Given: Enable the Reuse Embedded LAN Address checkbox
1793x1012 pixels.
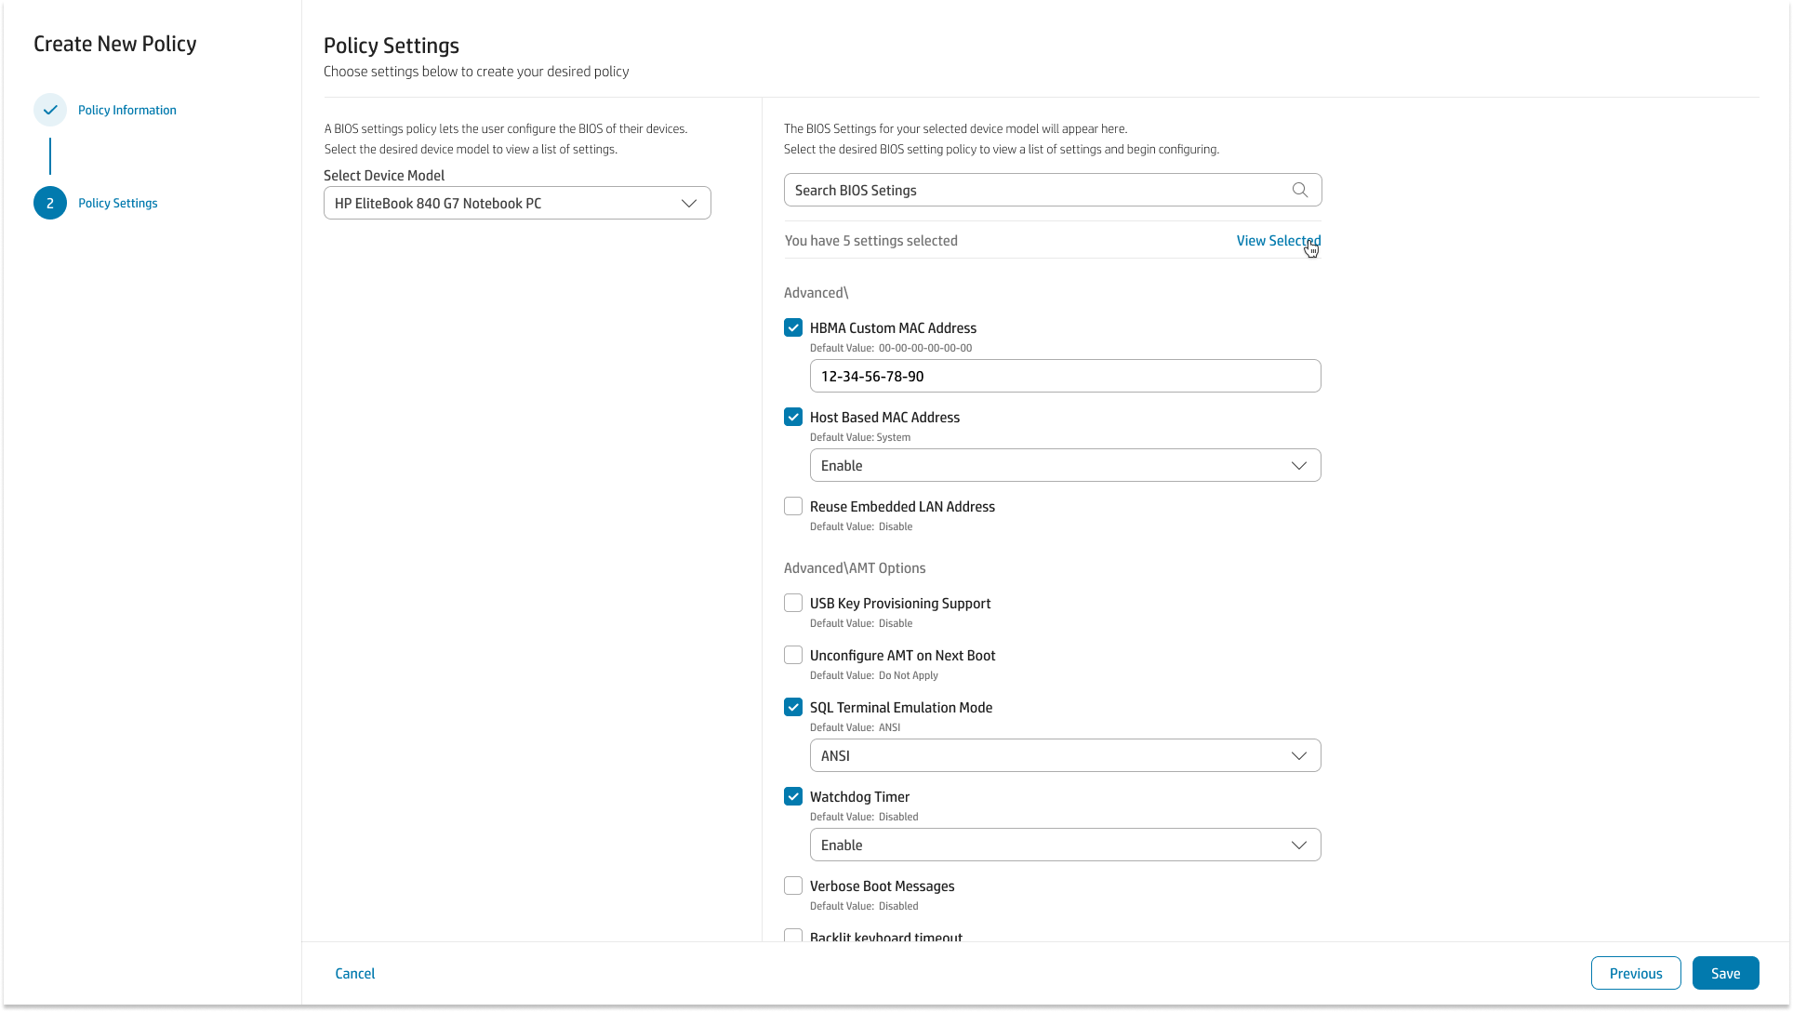Looking at the screenshot, I should [x=792, y=506].
